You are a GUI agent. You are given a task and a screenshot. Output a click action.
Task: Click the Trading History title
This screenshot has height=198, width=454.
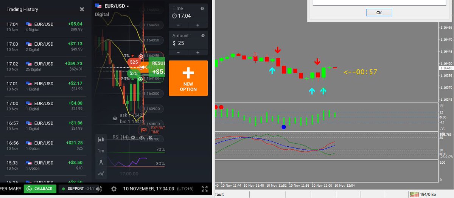tap(22, 9)
